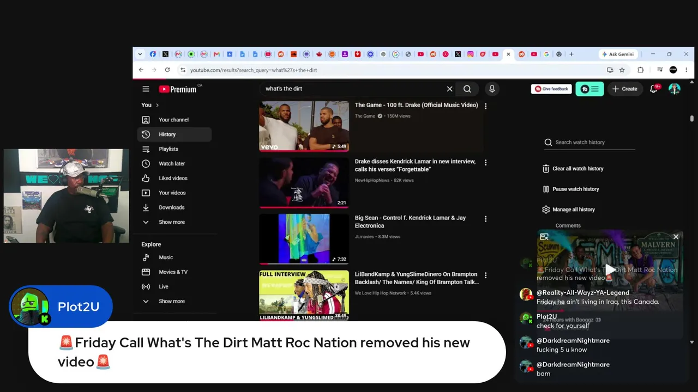The width and height of the screenshot is (698, 392).
Task: Open the tab search dropdown
Action: tap(140, 54)
